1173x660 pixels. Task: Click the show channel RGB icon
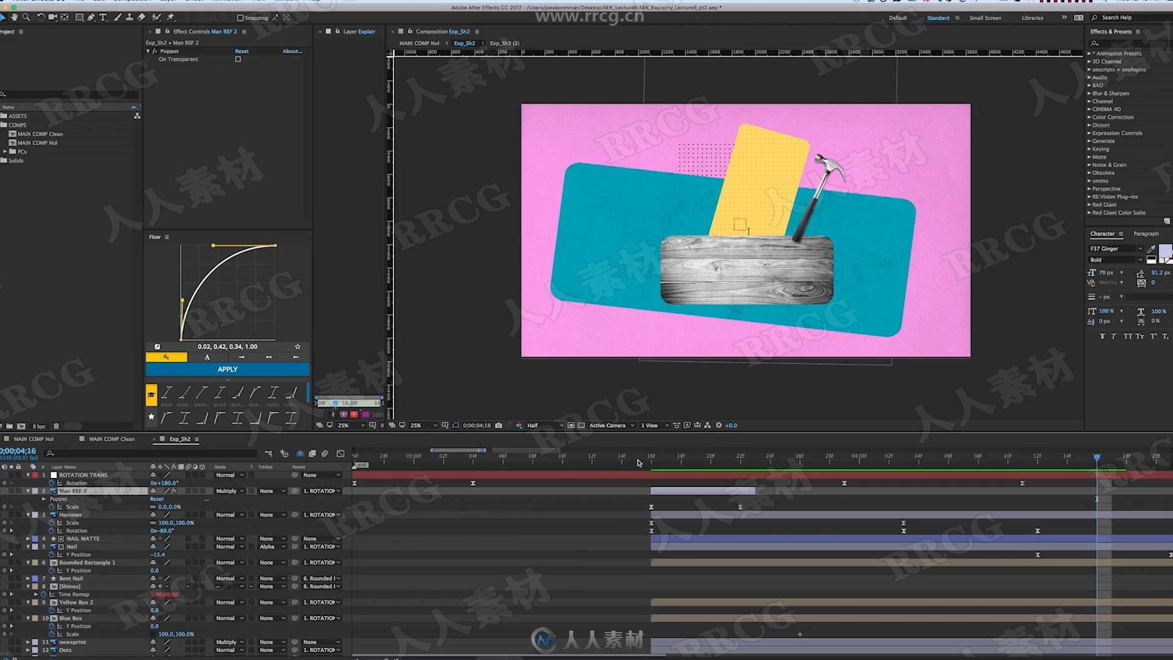click(519, 425)
